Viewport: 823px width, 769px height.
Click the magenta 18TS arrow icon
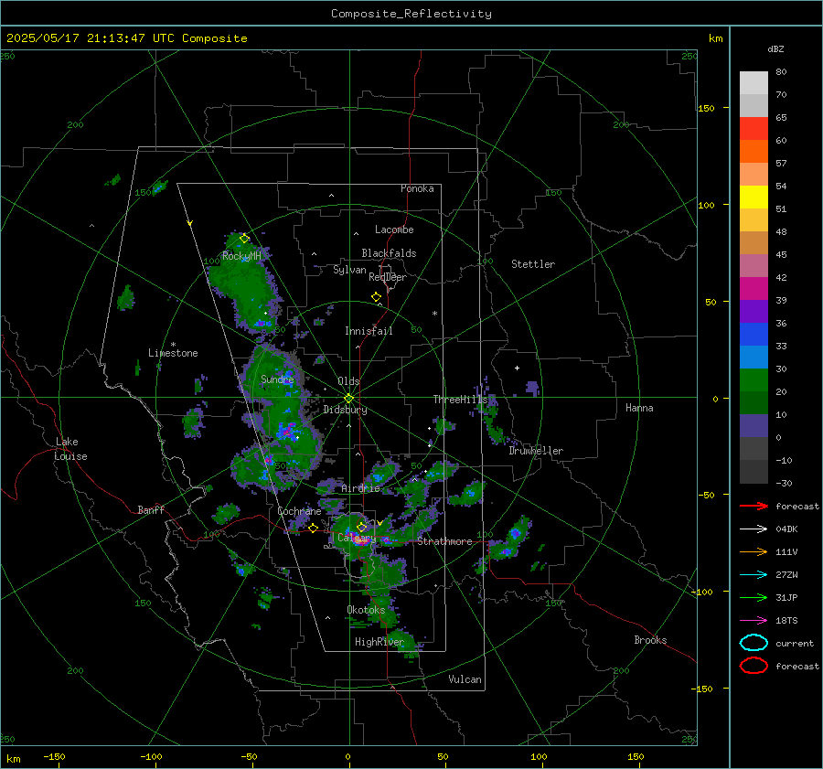point(754,621)
